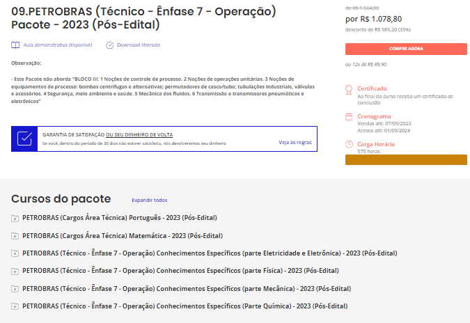
Task: Click Expandir todos link
Action: click(x=150, y=200)
